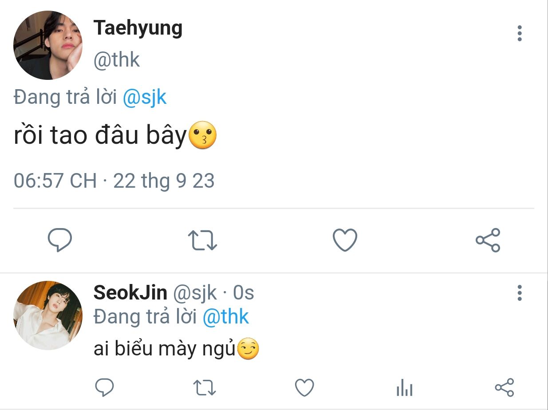Open the Taehyung display name

click(138, 29)
